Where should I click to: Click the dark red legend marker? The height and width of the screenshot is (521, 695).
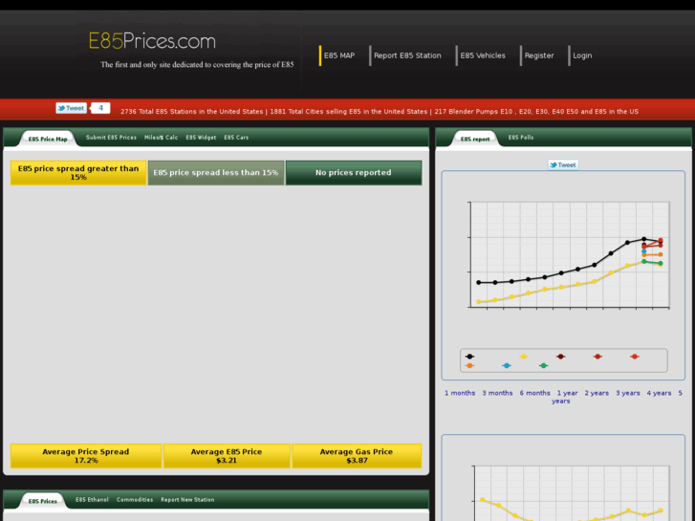point(561,357)
